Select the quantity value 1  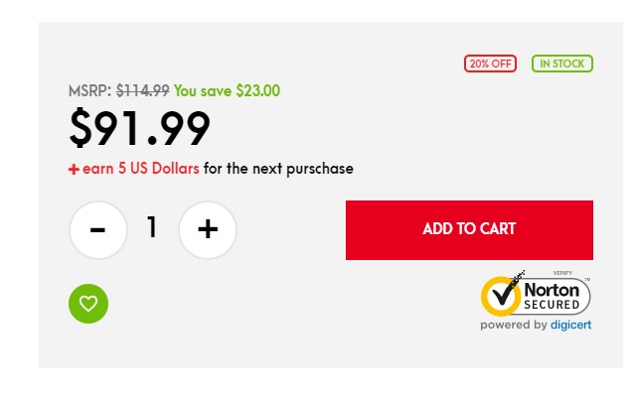point(152,227)
